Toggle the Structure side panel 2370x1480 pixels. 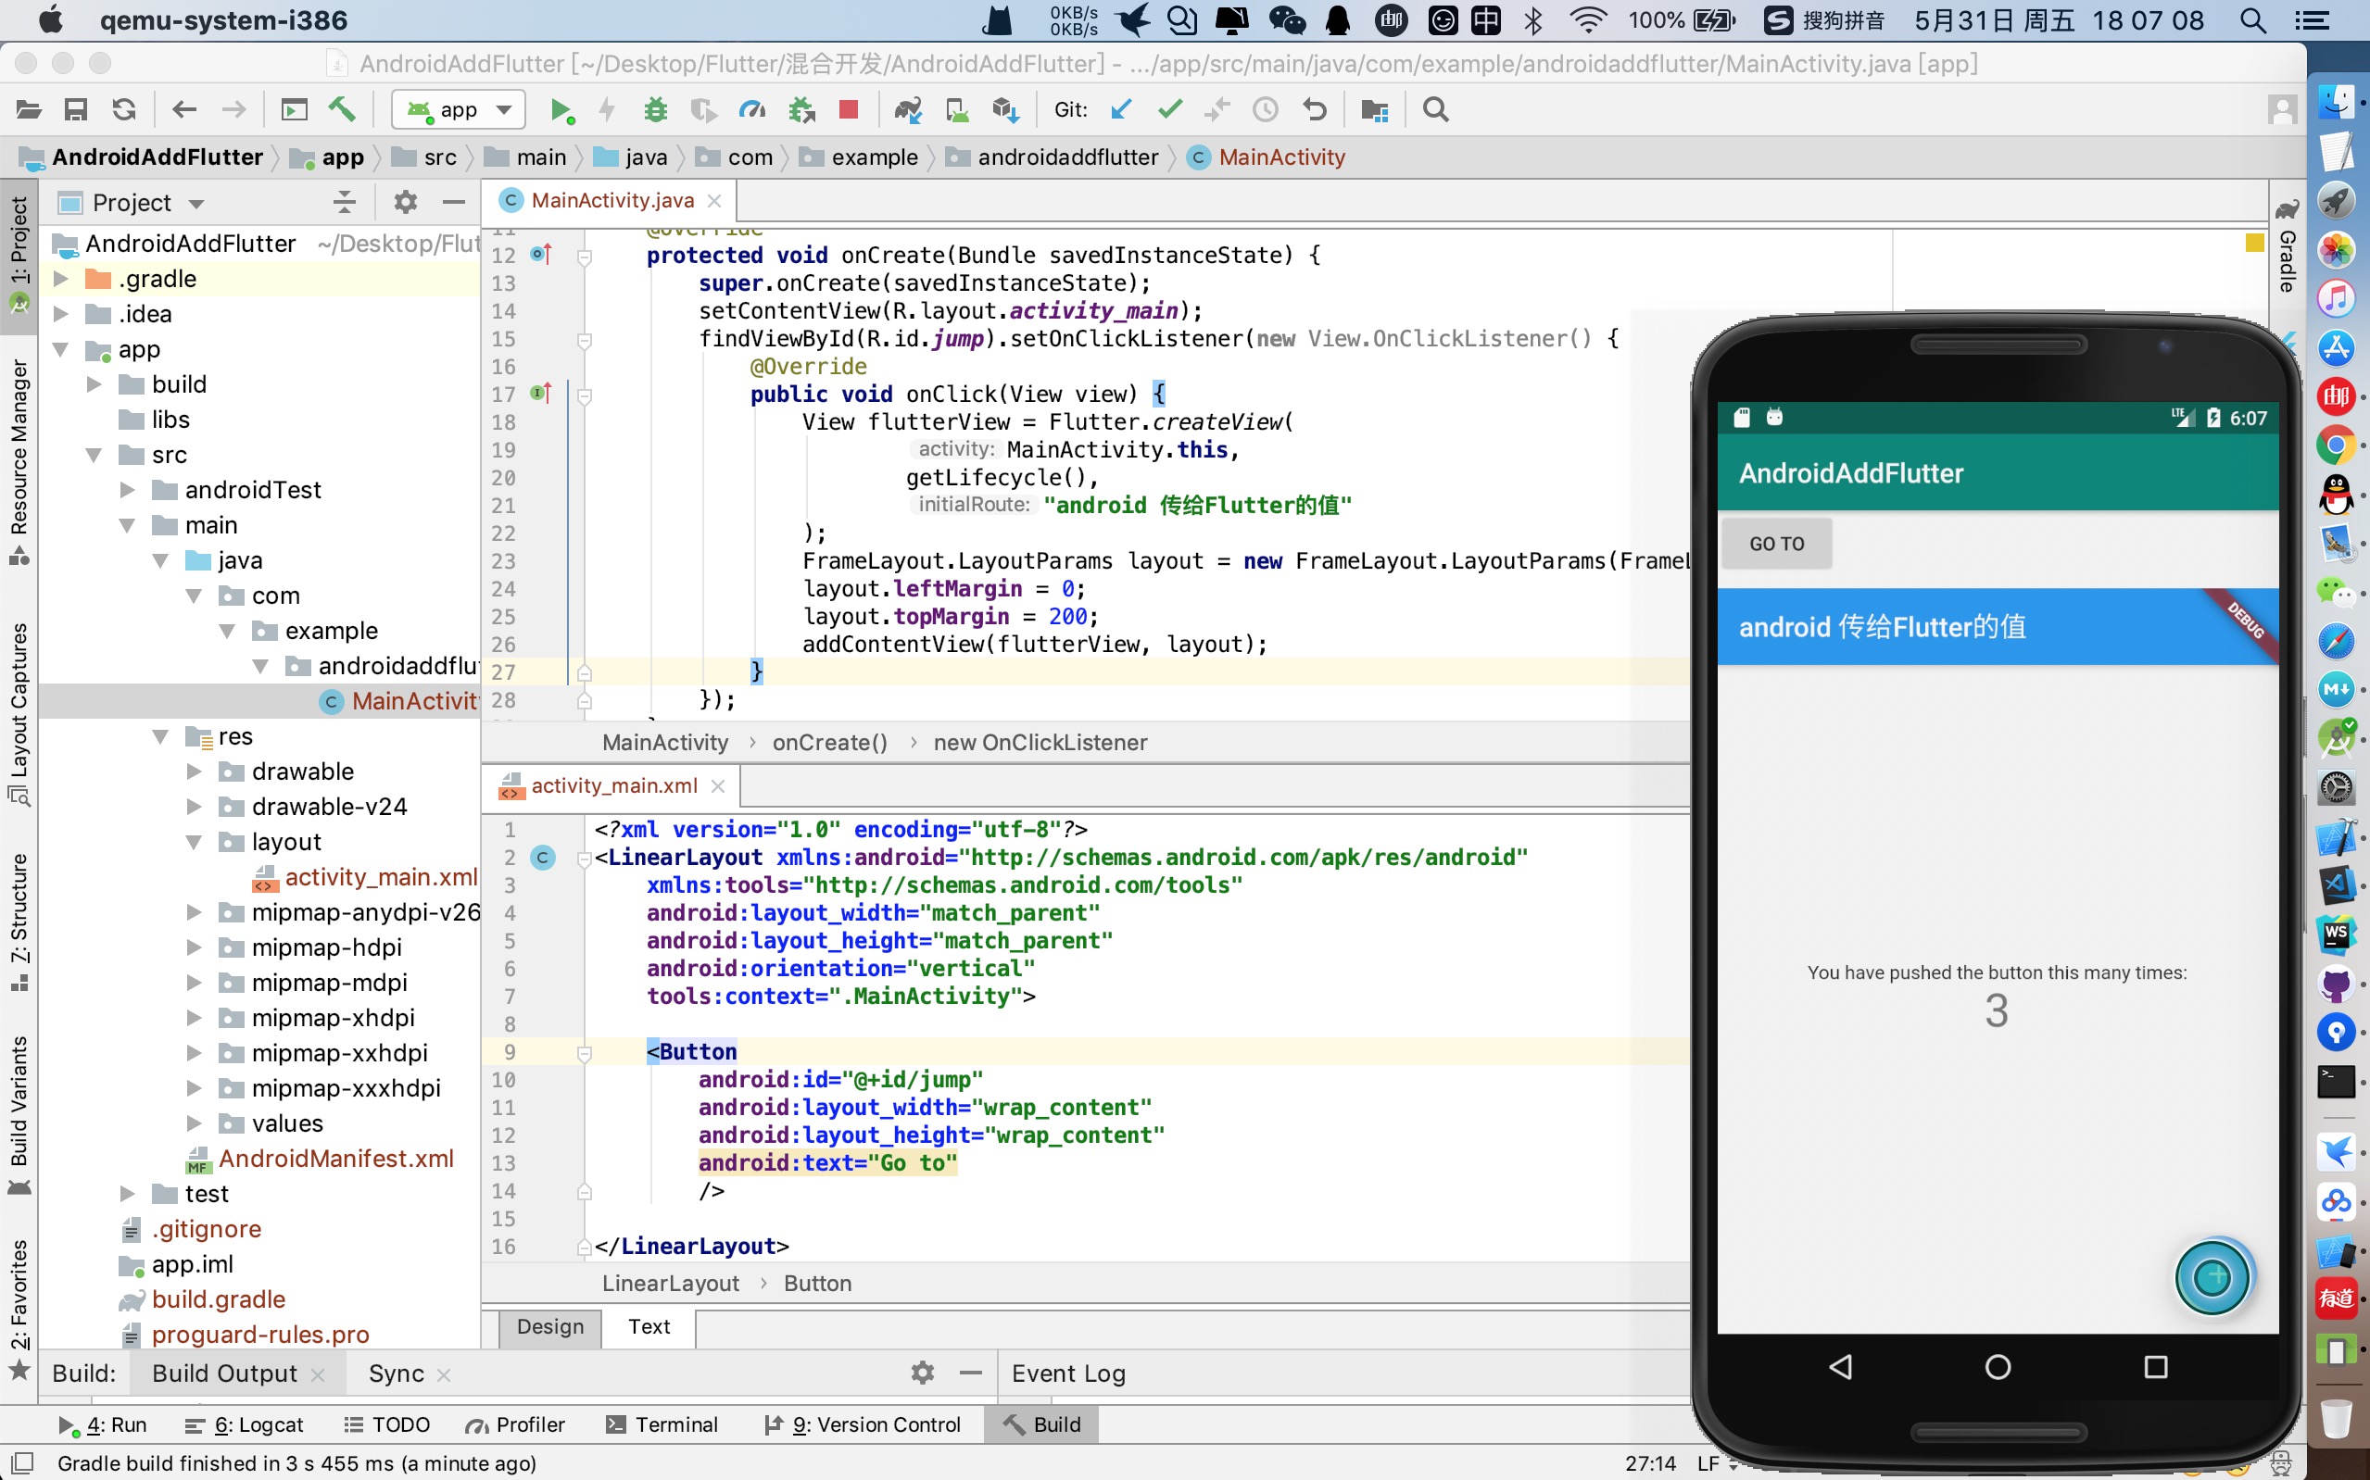[19, 922]
